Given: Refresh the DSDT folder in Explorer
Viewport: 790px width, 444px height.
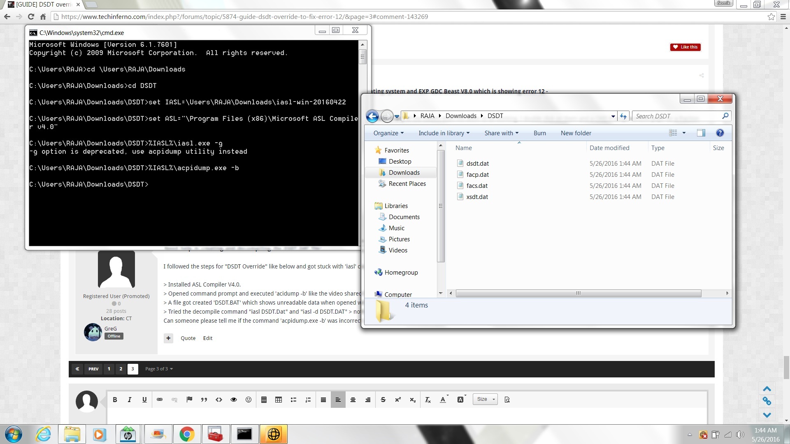Looking at the screenshot, I should point(623,116).
